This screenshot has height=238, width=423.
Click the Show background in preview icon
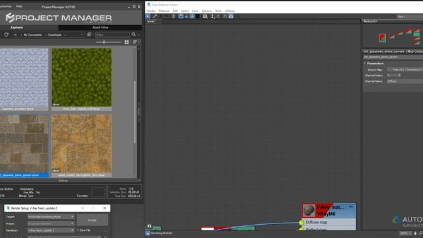[x=198, y=16]
